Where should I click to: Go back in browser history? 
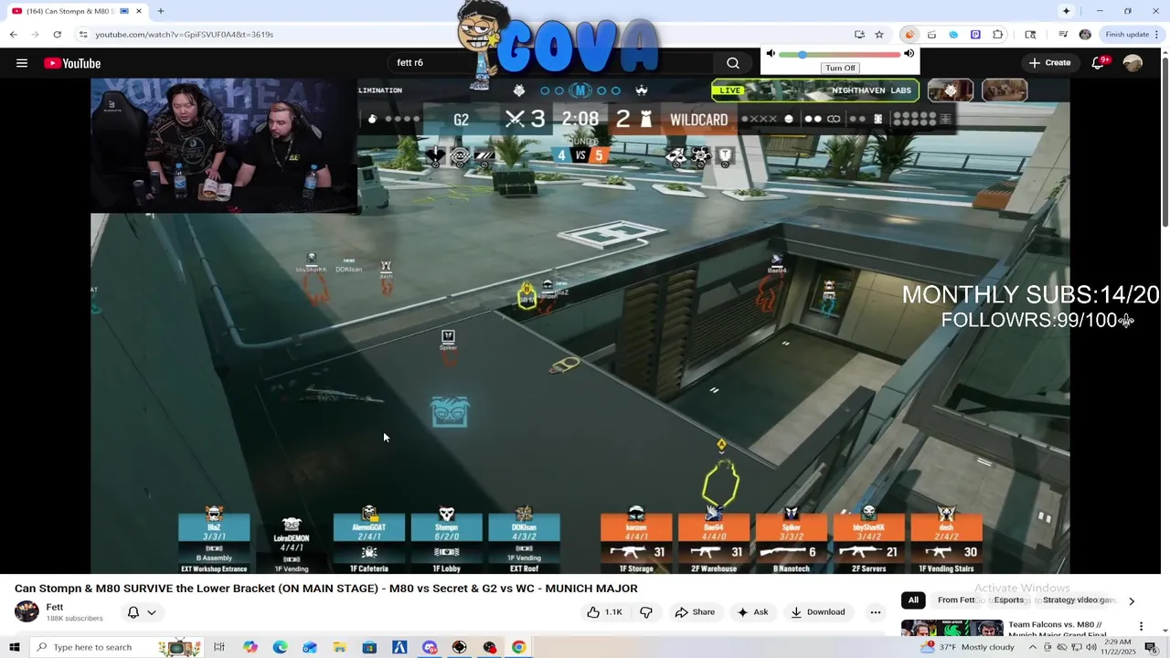pyautogui.click(x=13, y=35)
